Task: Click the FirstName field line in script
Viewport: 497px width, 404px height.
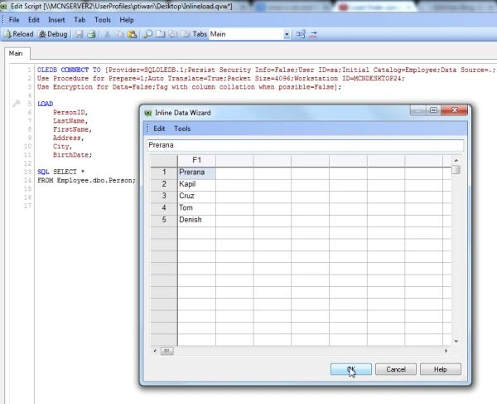Action: [72, 129]
